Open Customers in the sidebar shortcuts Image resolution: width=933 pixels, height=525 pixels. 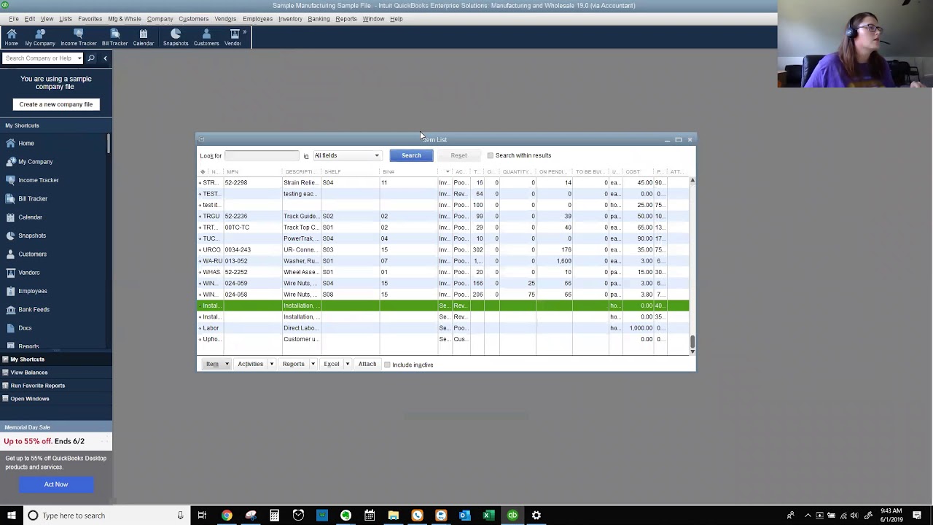point(32,254)
